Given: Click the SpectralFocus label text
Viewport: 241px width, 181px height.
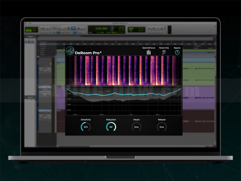Looking at the screenshot, I should click(149, 48).
